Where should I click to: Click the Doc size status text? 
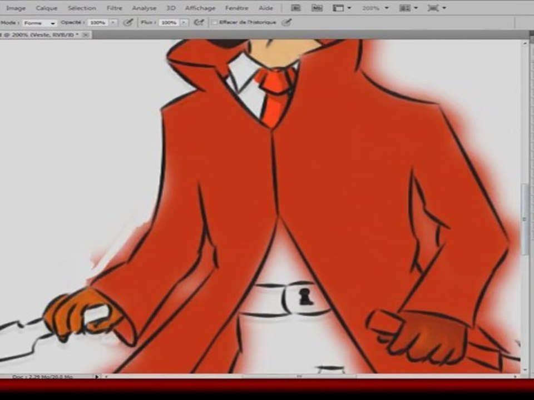point(43,377)
